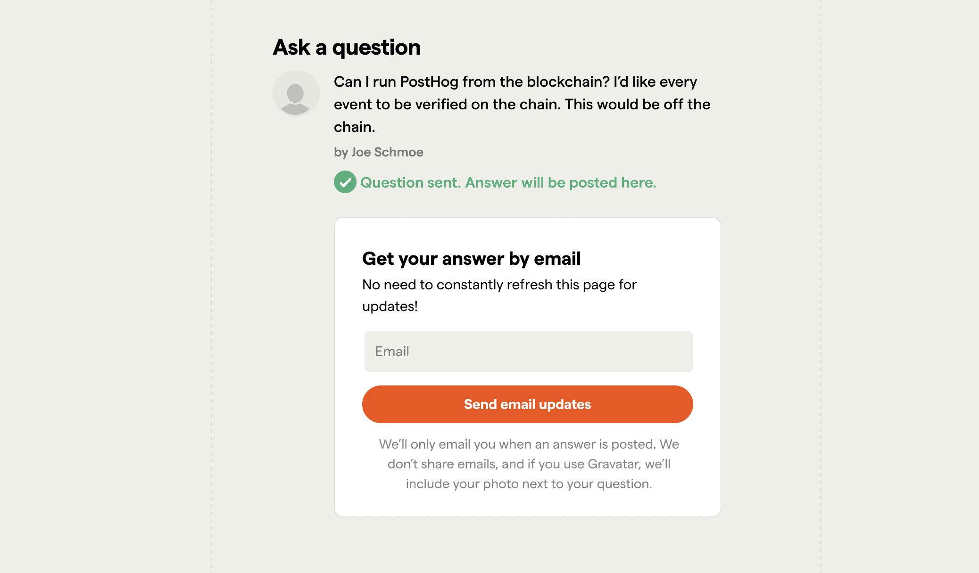The width and height of the screenshot is (979, 573).
Task: Click the Question sent status message
Action: (508, 182)
